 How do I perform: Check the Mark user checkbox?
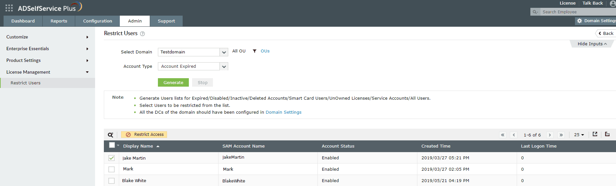(112, 169)
